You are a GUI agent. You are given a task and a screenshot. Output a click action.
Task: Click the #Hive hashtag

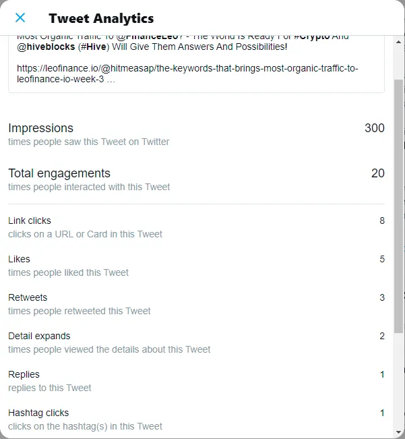coord(94,47)
